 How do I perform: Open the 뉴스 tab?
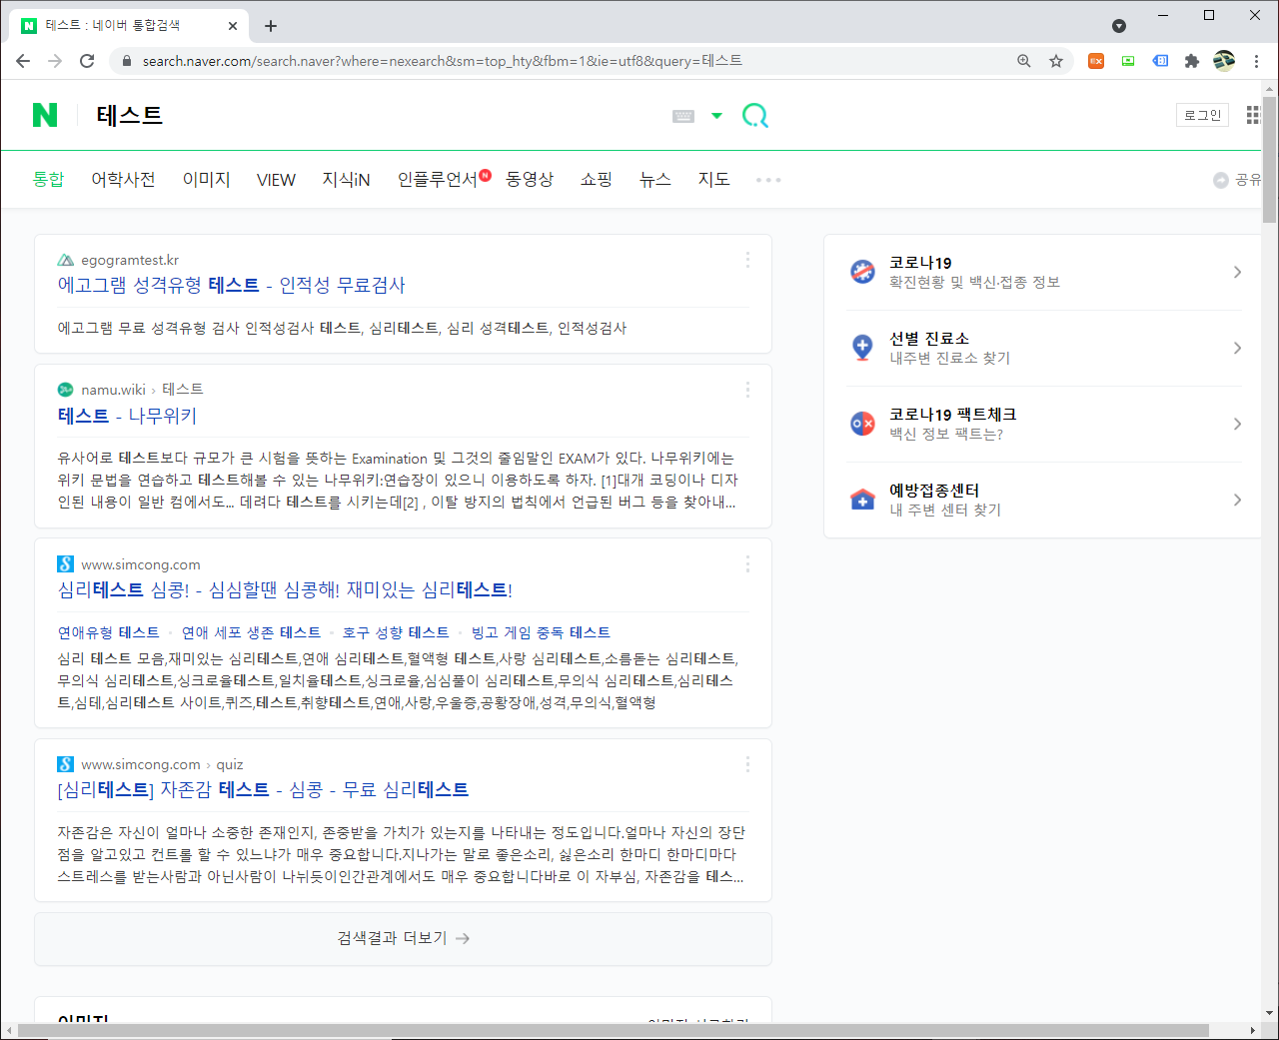tap(655, 180)
